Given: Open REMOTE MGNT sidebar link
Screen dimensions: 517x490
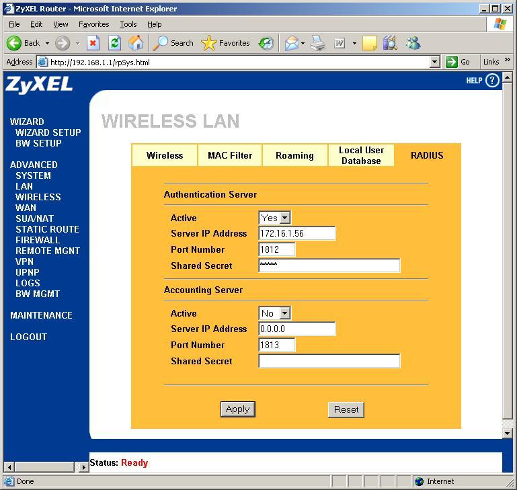Looking at the screenshot, I should point(48,251).
